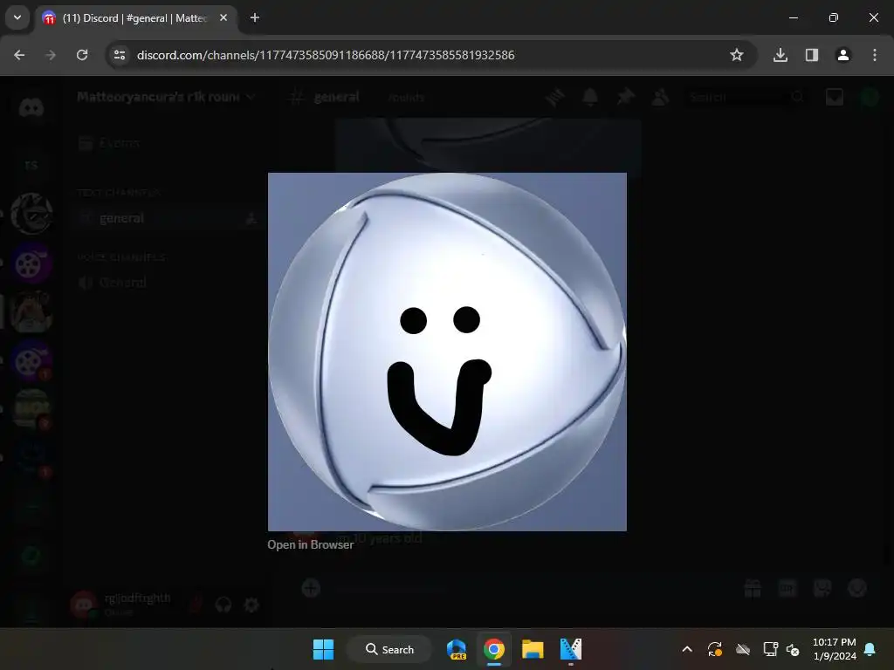Open a new browser tab

tap(255, 17)
